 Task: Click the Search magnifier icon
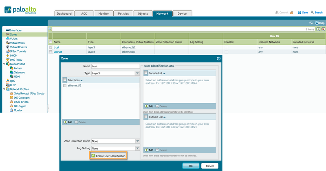click(x=312, y=13)
